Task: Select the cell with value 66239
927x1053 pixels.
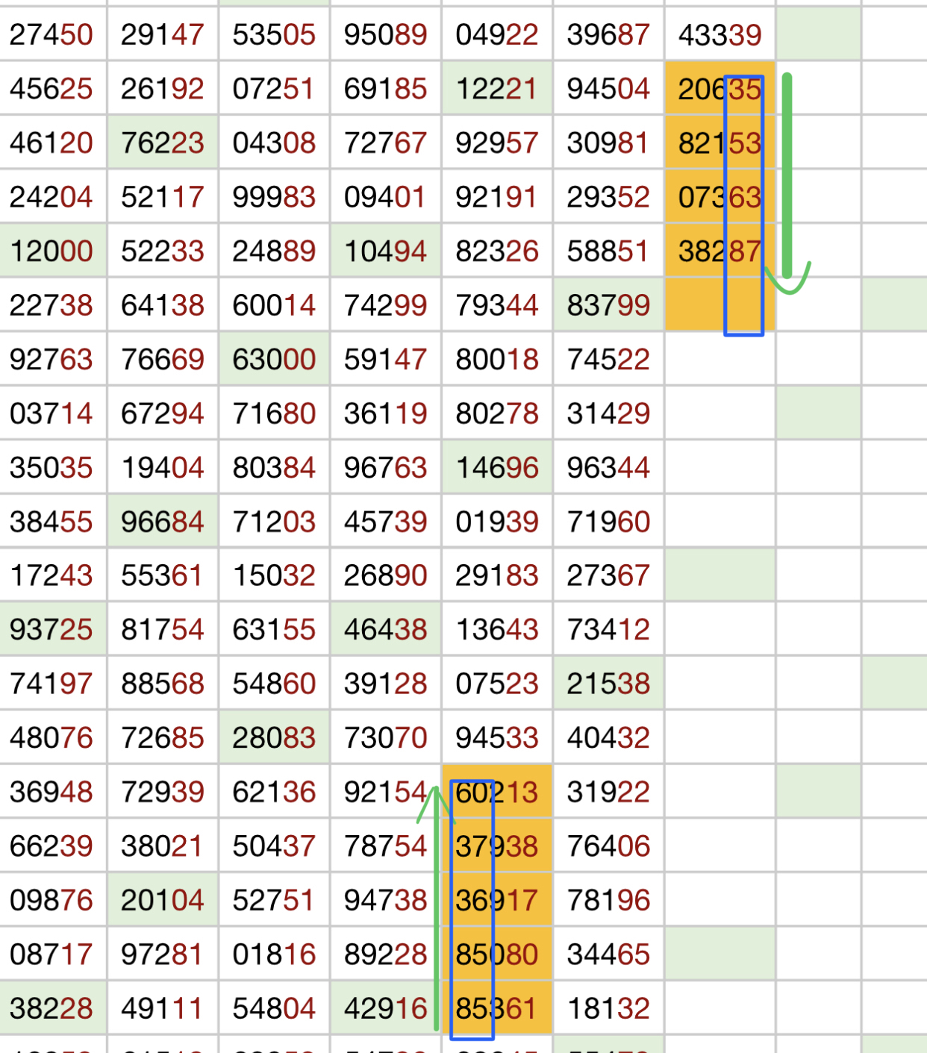Action: click(x=52, y=846)
